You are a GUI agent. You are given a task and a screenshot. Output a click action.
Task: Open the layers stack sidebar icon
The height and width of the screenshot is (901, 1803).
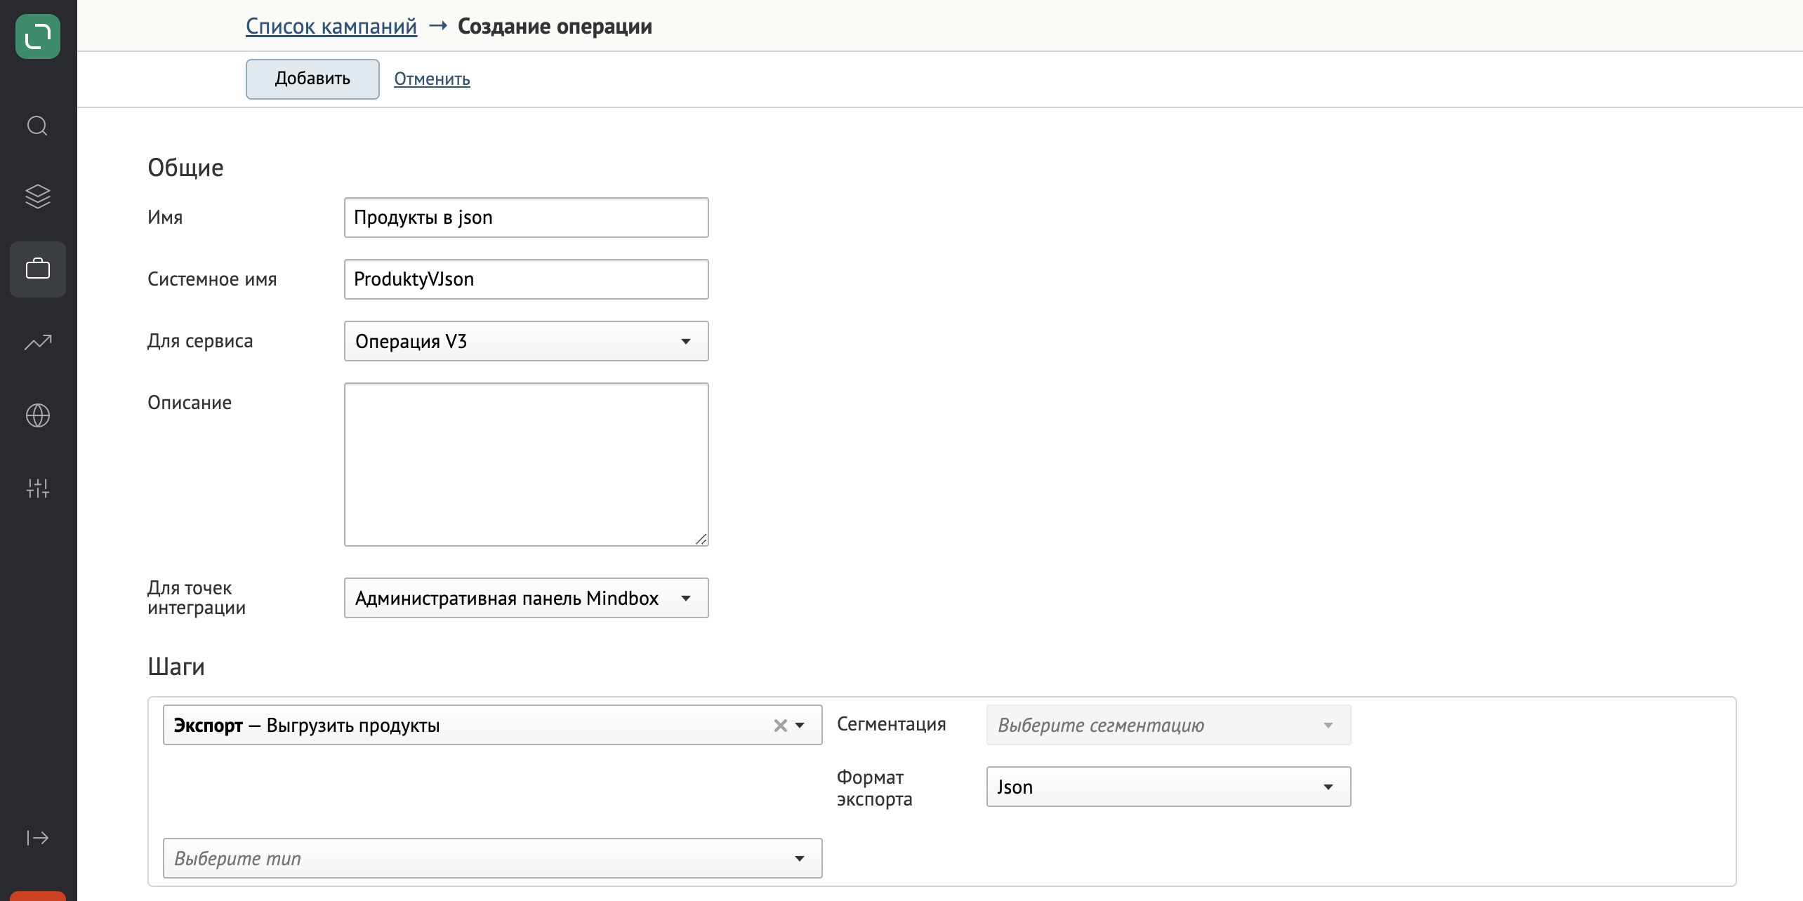point(38,196)
